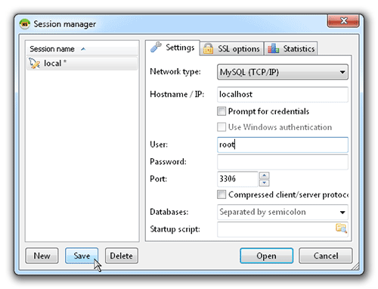
Task: Enable Compressed client/server protocol checkbox
Action: coord(222,194)
